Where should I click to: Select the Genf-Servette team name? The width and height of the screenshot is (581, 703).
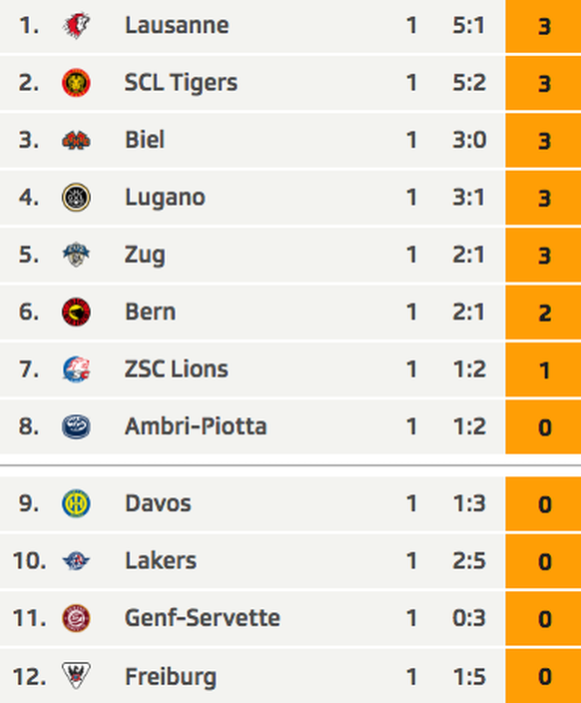(x=203, y=618)
